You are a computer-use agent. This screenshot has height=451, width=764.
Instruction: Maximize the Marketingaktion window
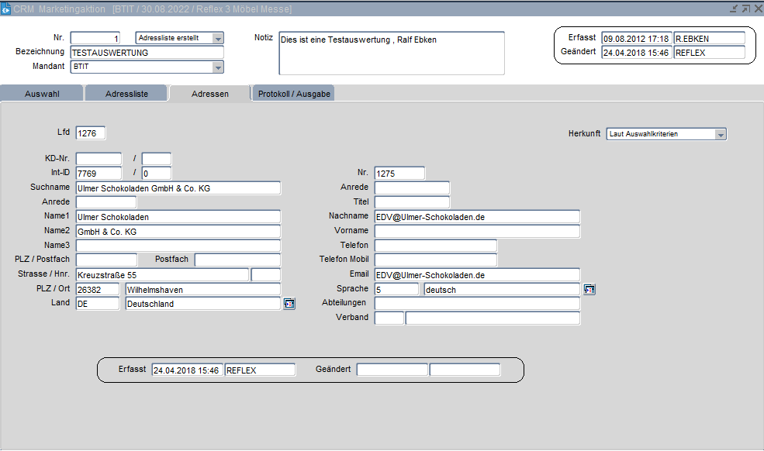click(745, 9)
